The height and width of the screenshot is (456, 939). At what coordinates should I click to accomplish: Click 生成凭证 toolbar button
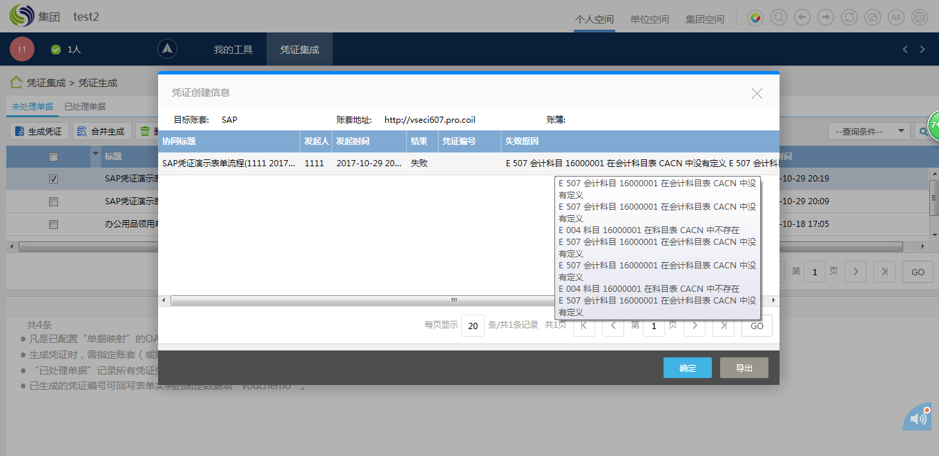(x=39, y=131)
